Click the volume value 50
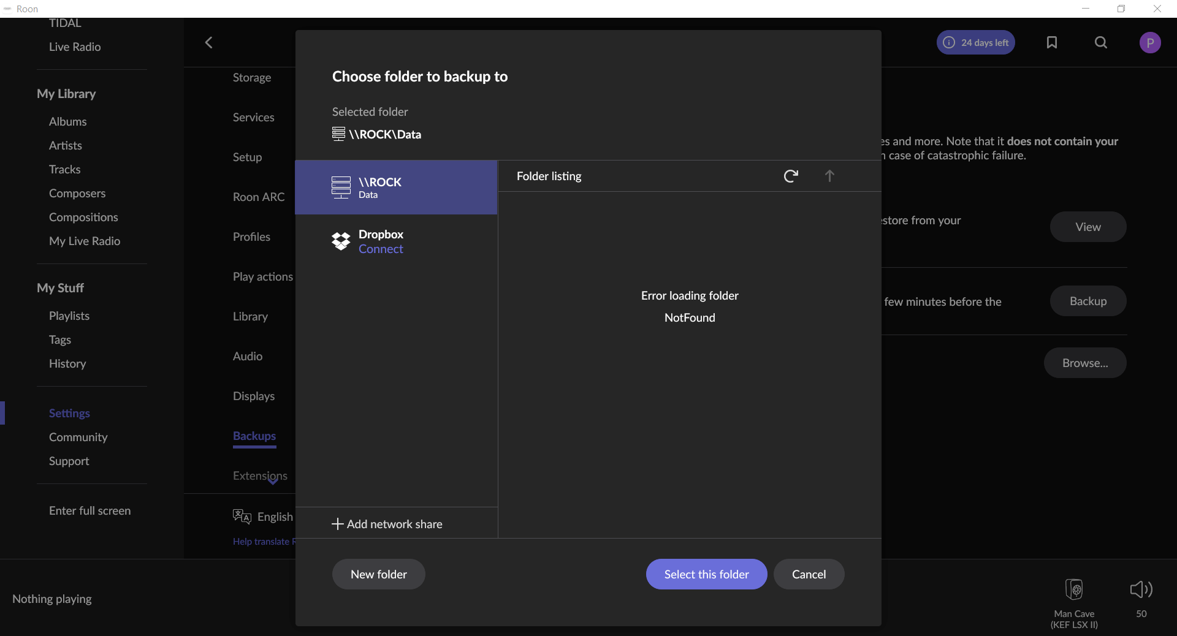Screen dimensions: 1177x636 click(1141, 614)
